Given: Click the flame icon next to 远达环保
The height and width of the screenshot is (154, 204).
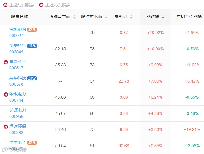Looking at the screenshot, I should [6, 127].
